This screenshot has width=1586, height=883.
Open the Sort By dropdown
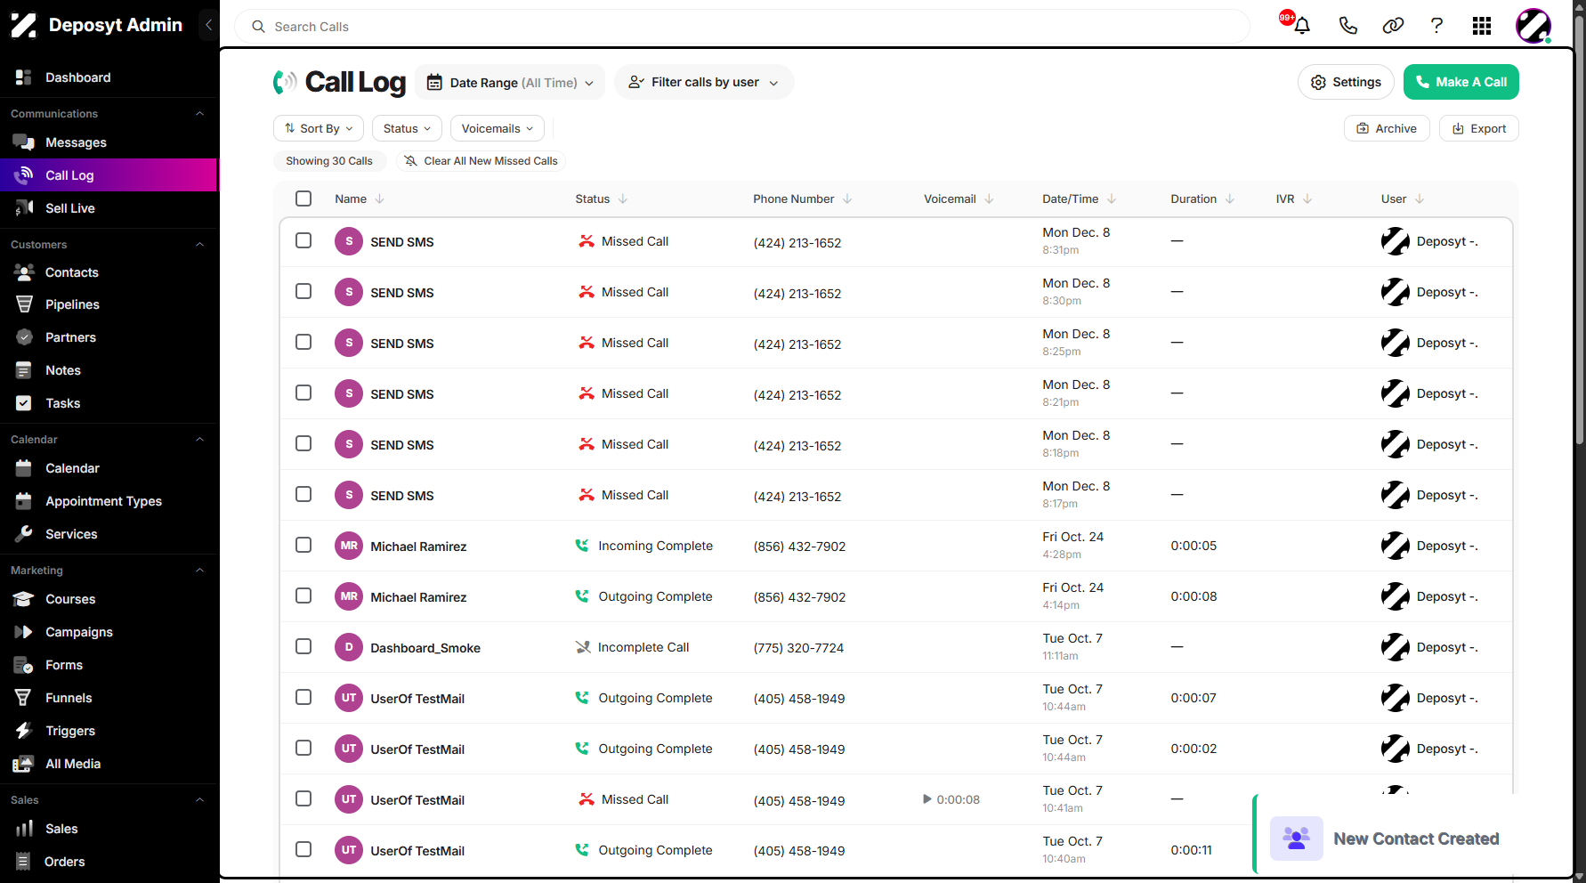coord(319,128)
